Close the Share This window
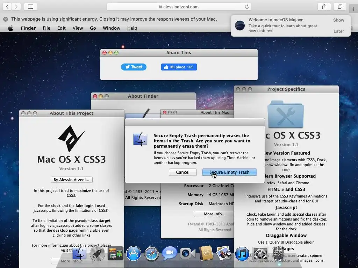 click(105, 53)
